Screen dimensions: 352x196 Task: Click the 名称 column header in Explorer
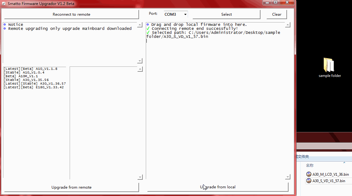coord(309,165)
